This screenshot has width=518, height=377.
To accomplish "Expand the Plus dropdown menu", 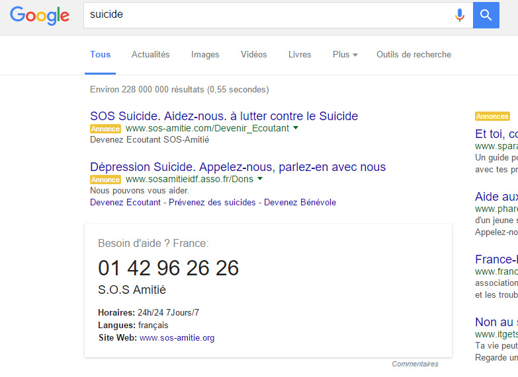I will tap(345, 54).
